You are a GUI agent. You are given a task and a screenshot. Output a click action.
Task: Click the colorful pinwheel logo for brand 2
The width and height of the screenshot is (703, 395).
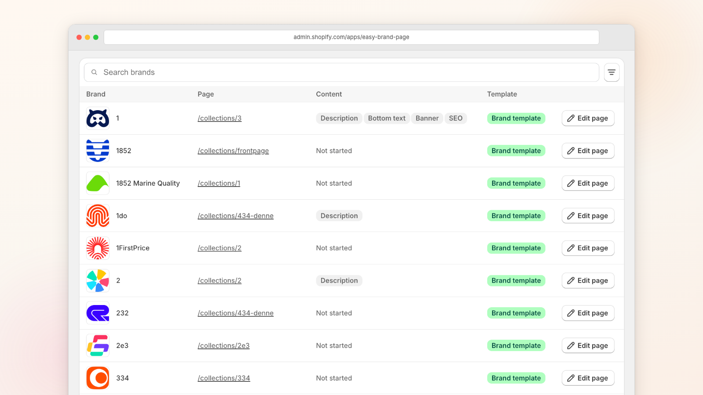tap(98, 280)
